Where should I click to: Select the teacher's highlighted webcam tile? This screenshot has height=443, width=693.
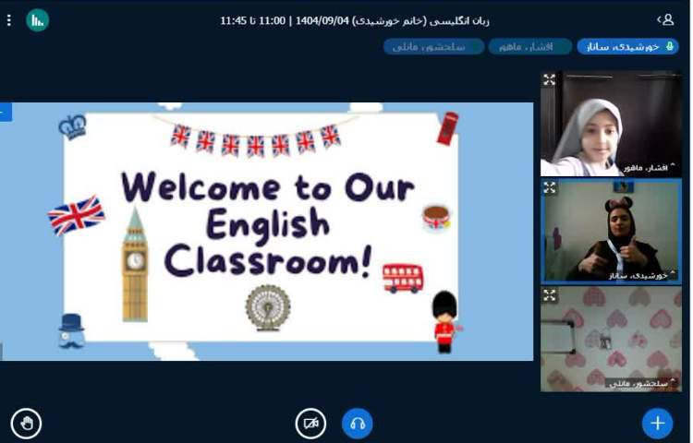tap(611, 231)
